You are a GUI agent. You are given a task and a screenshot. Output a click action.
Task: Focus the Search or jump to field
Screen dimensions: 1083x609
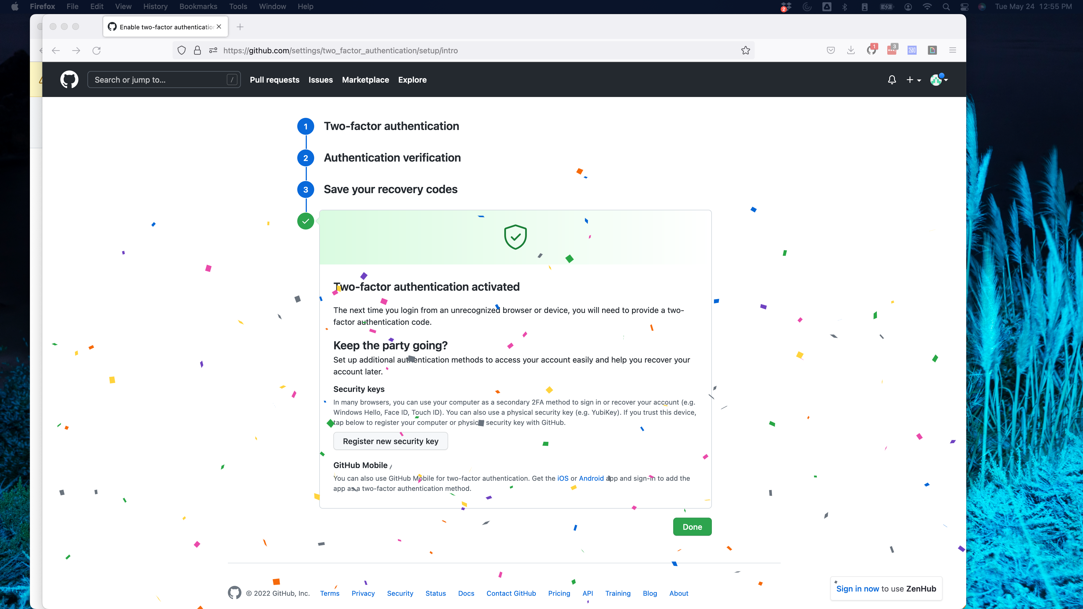[164, 80]
